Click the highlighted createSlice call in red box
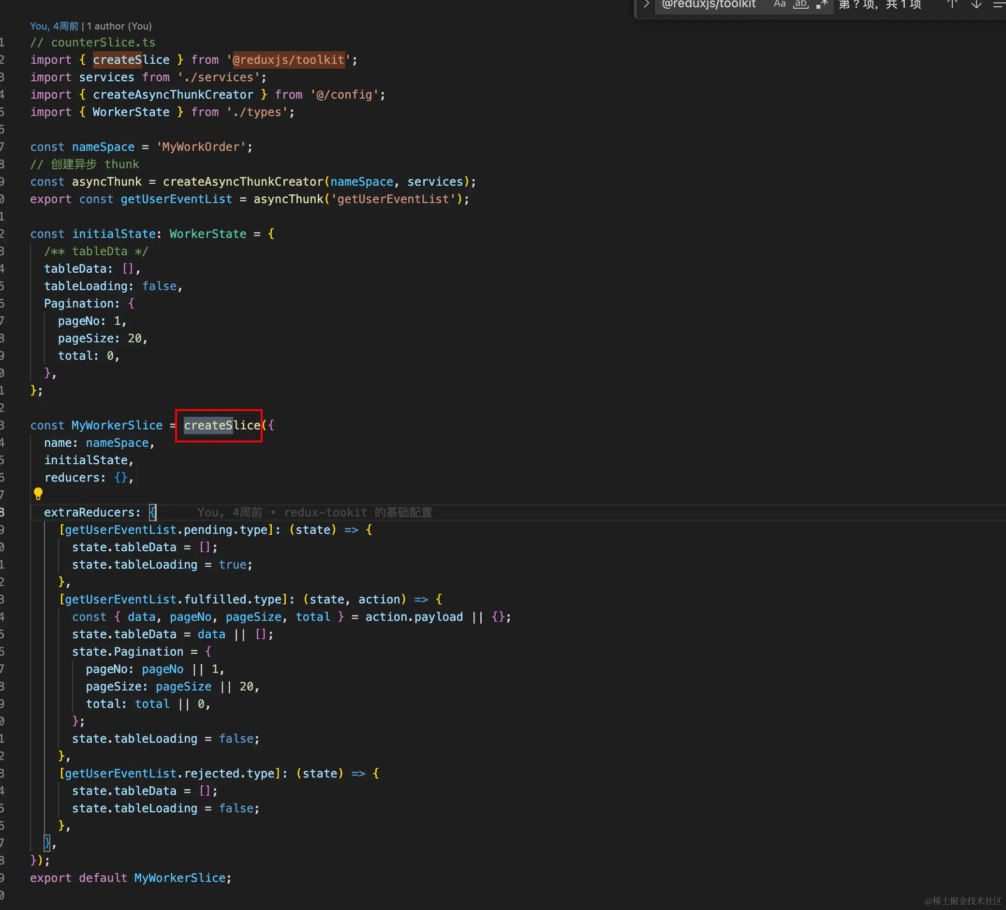The width and height of the screenshot is (1006, 910). (222, 426)
